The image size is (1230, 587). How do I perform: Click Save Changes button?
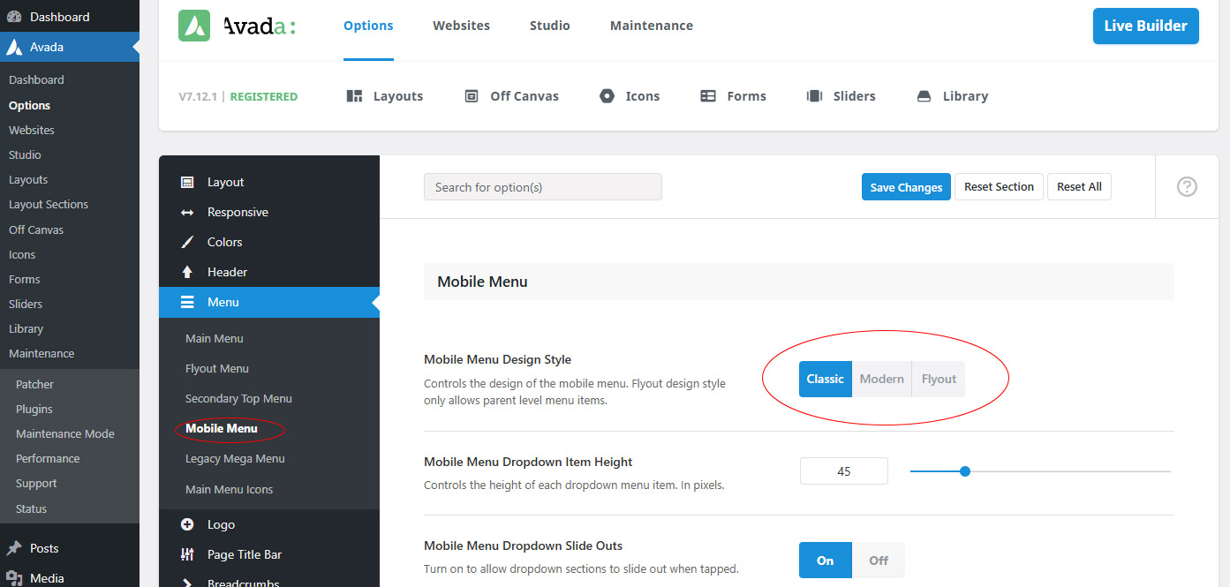906,186
